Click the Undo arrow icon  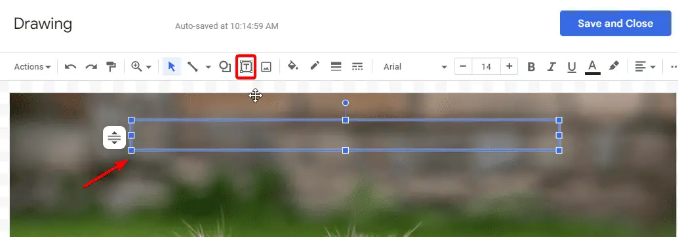[x=70, y=67]
